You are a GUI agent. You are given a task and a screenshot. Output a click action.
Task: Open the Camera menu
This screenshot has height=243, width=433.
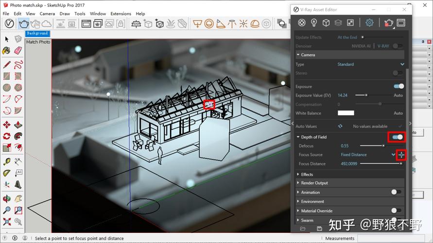(47, 14)
